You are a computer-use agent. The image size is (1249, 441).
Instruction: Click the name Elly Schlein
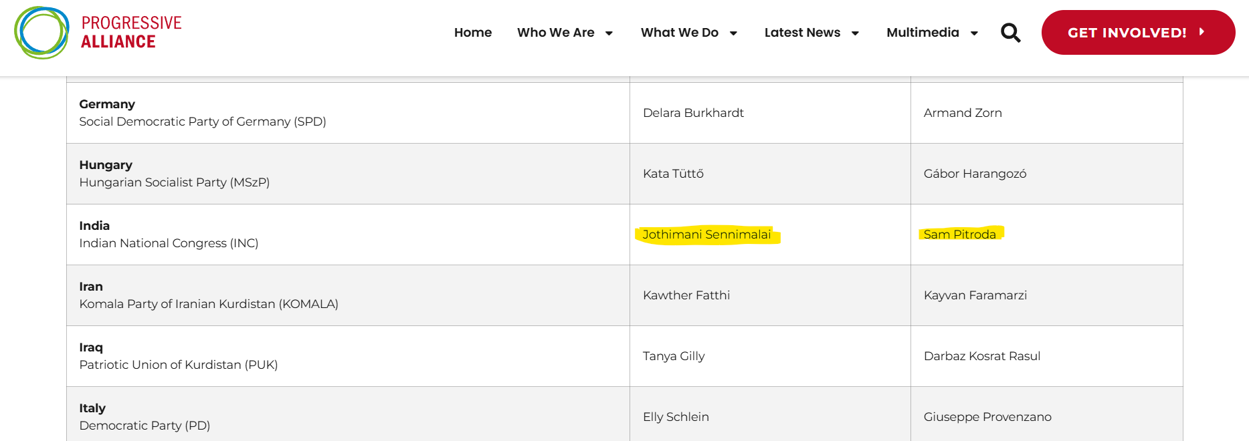676,417
